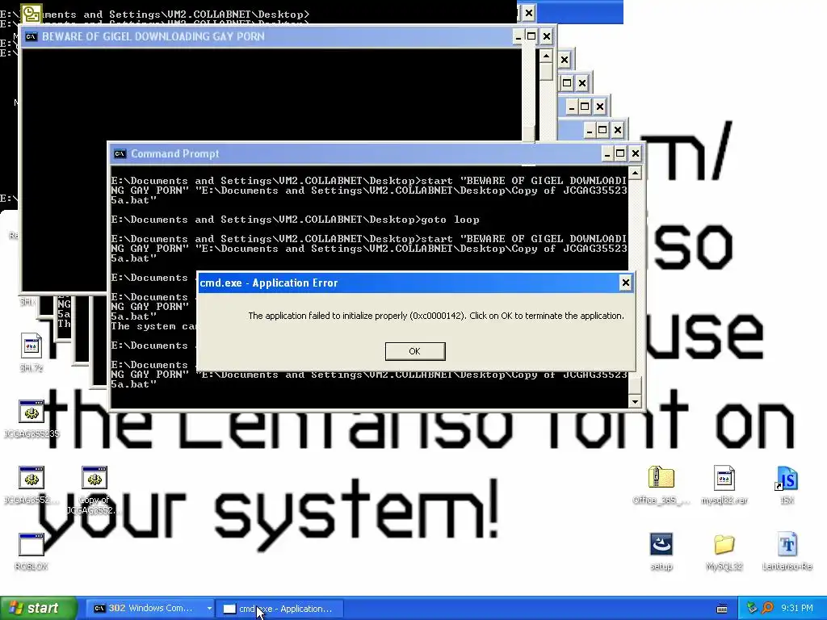The height and width of the screenshot is (620, 827).
Task: Click BEWARE OF GIGEL window scroll up arrow
Action: pos(547,56)
